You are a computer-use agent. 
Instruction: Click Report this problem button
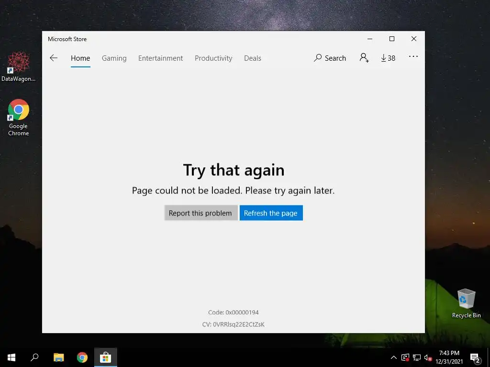pos(200,213)
